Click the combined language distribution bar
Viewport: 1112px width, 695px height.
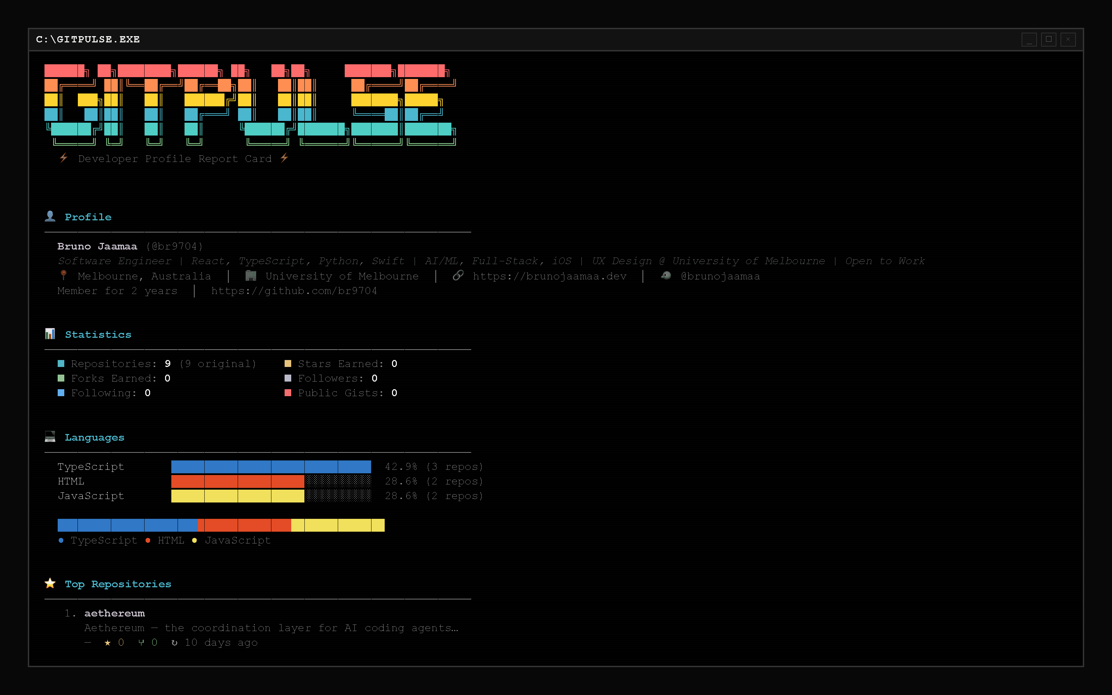221,525
